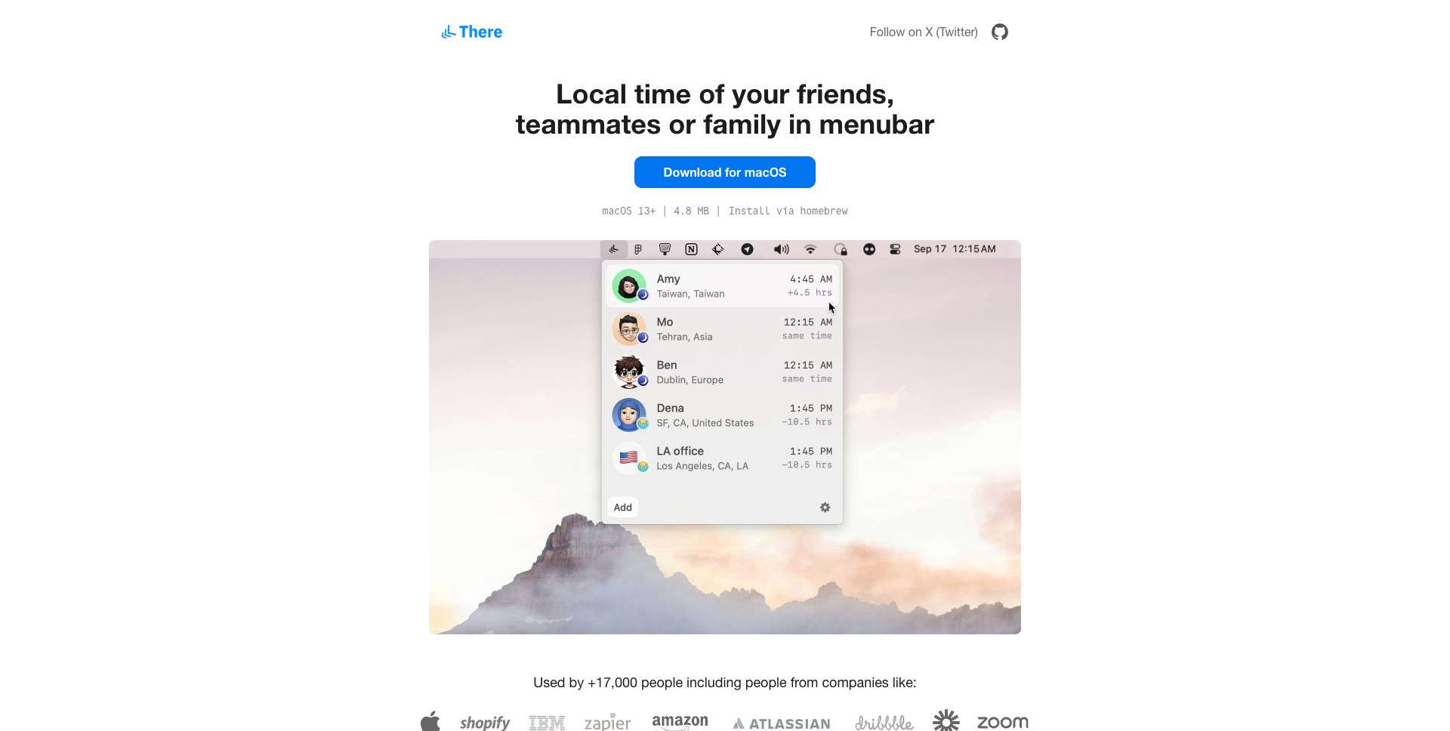This screenshot has height=731, width=1450.
Task: Click the Sep 17 12:15 AM clock
Action: [955, 249]
